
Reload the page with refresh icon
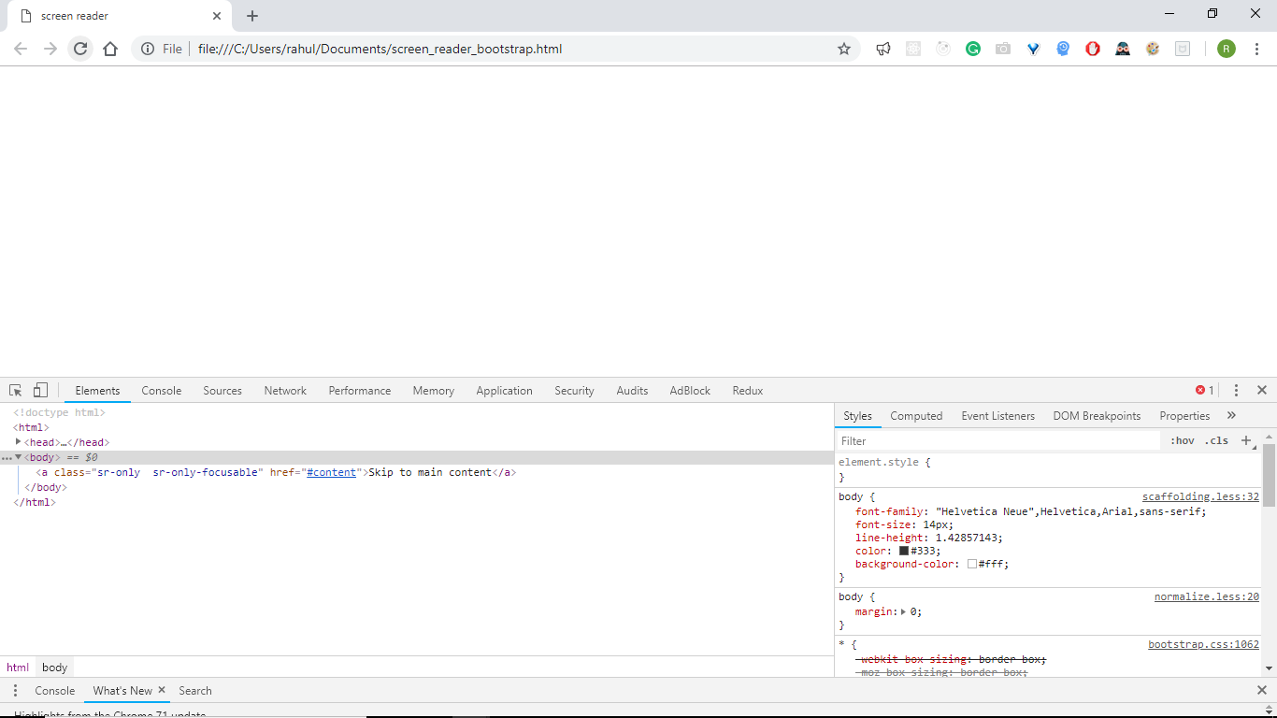tap(80, 49)
